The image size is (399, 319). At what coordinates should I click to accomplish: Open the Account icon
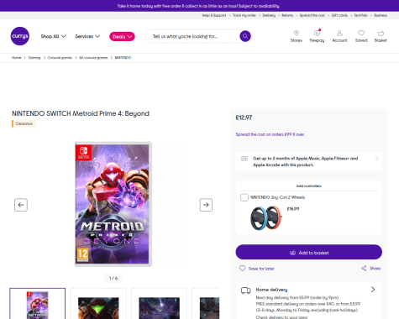[x=339, y=36]
